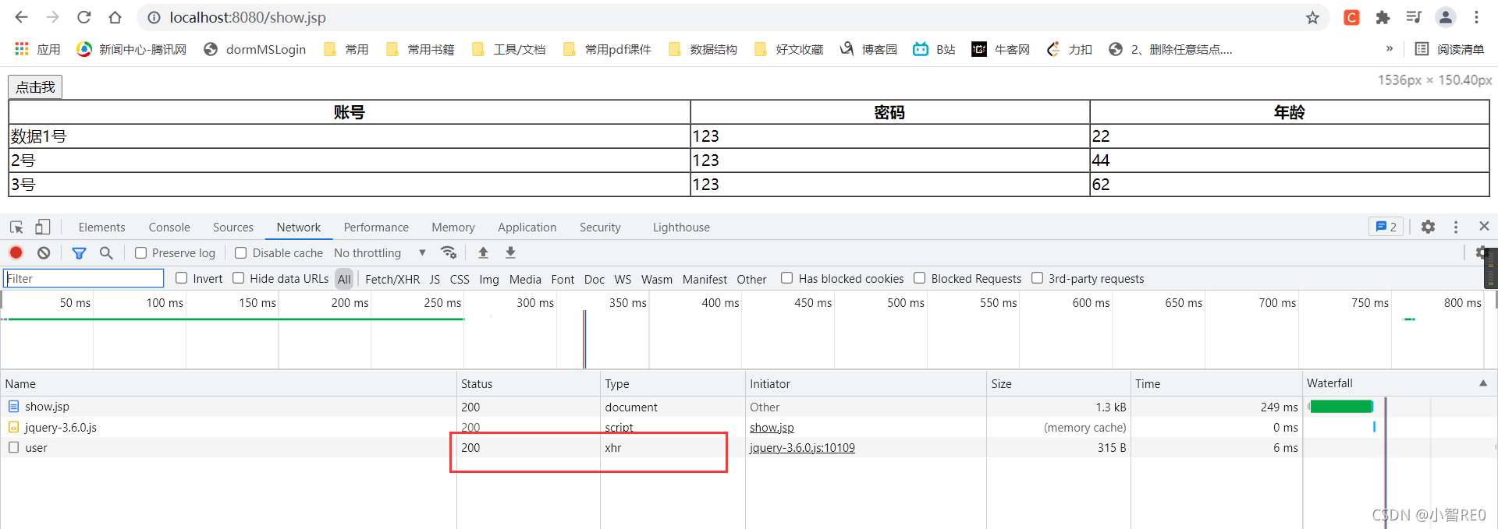Open the 常用 bookmark folder

pos(346,49)
